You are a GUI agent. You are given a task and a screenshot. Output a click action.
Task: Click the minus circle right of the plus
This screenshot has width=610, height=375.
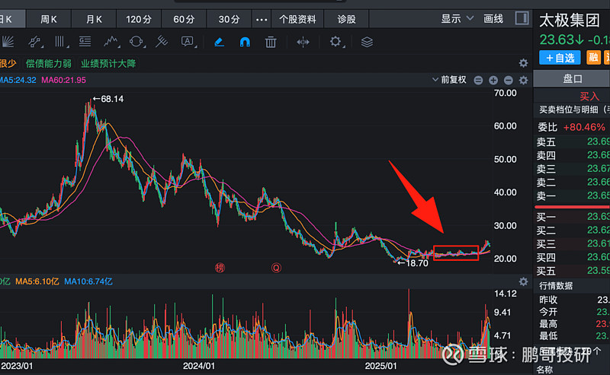(509, 80)
